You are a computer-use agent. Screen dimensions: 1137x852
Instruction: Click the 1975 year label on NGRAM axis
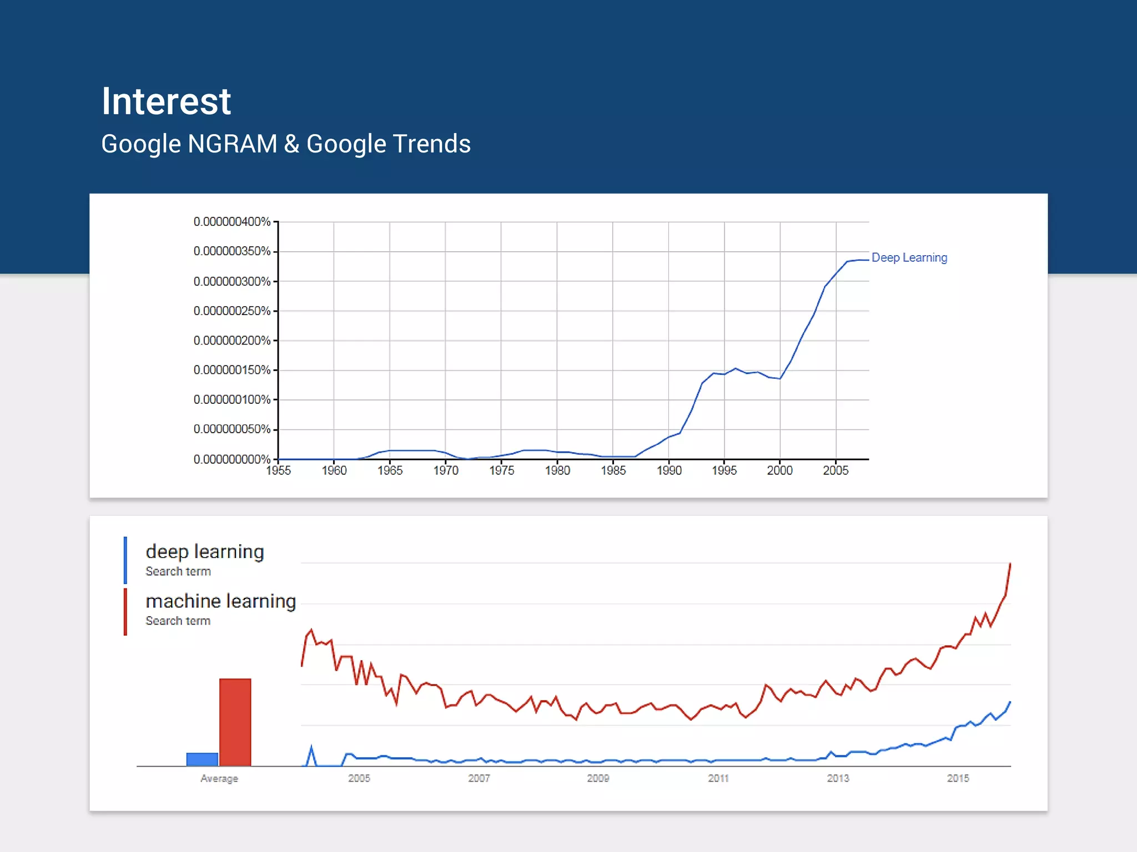(x=501, y=471)
